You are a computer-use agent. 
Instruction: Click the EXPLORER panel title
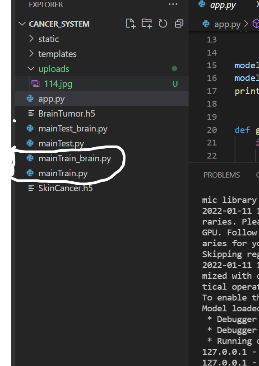tap(46, 5)
